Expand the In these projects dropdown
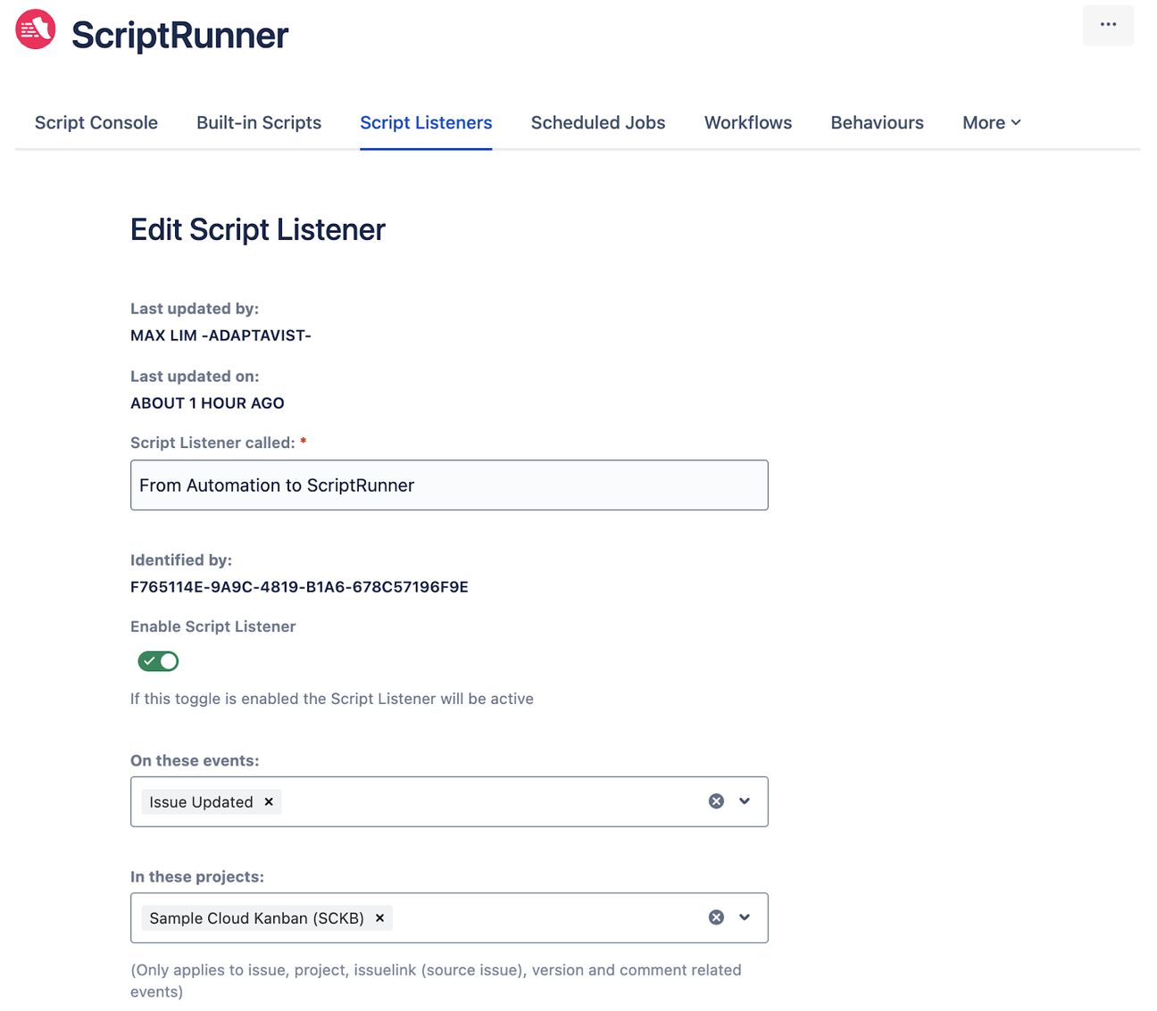 (744, 916)
